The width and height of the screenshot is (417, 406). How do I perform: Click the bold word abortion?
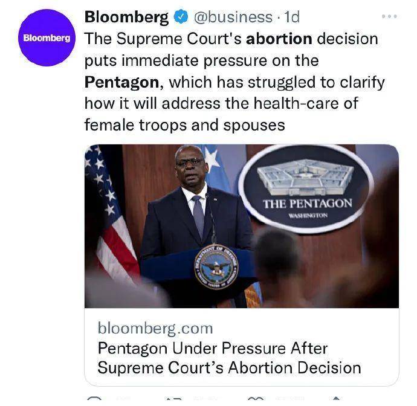pos(279,39)
